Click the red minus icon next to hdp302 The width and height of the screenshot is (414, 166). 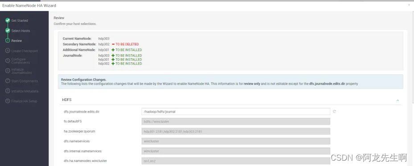[x=113, y=44]
